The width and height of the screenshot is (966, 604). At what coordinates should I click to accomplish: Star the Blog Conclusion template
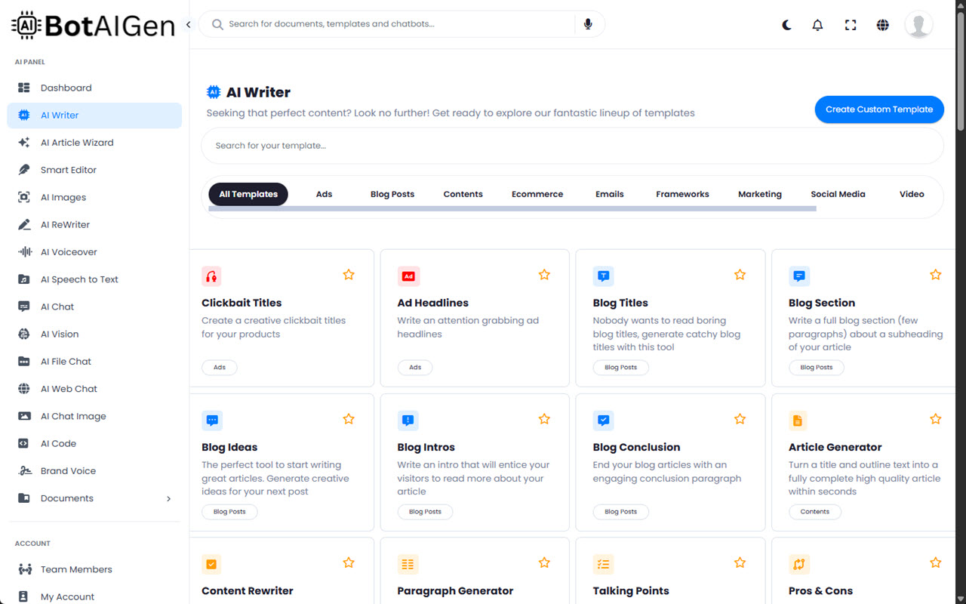(740, 419)
